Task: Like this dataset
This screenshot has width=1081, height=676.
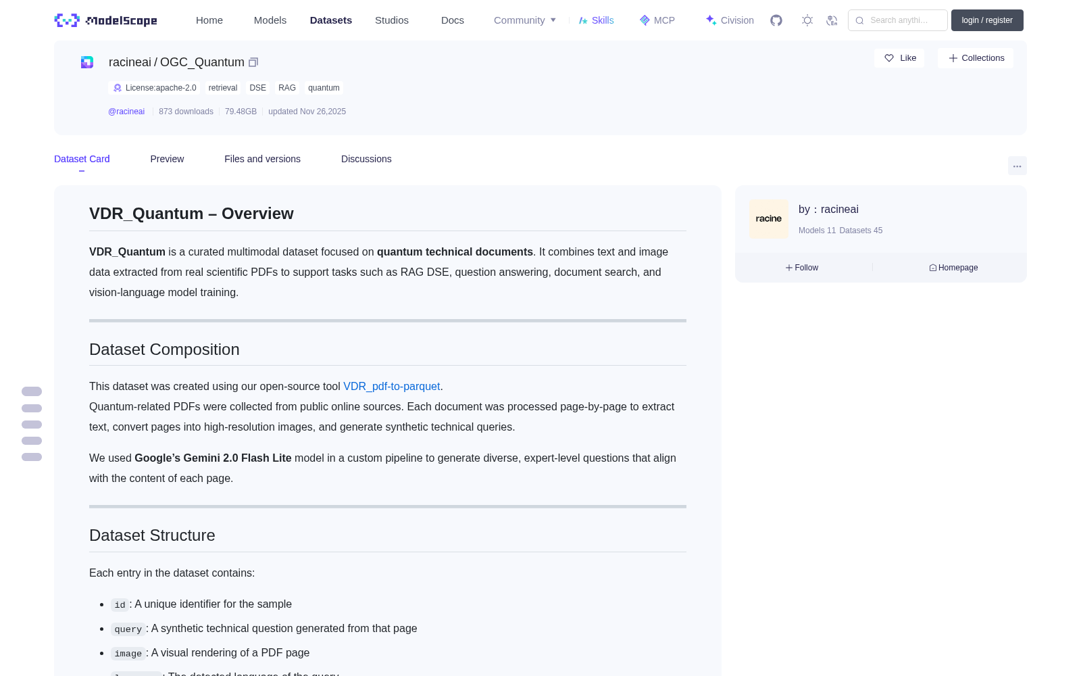Action: pyautogui.click(x=900, y=58)
